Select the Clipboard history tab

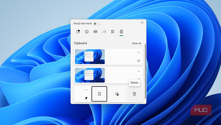[x=121, y=32]
